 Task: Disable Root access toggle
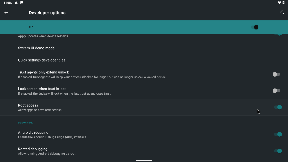click(x=278, y=107)
